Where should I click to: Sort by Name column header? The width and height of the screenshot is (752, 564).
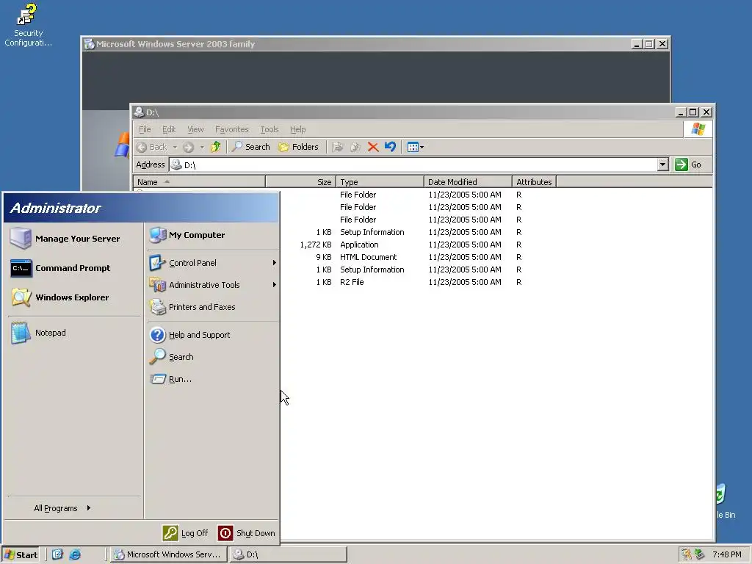(199, 182)
